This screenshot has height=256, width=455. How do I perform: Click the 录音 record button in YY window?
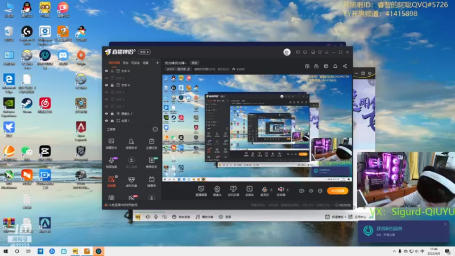pyautogui.click(x=225, y=217)
